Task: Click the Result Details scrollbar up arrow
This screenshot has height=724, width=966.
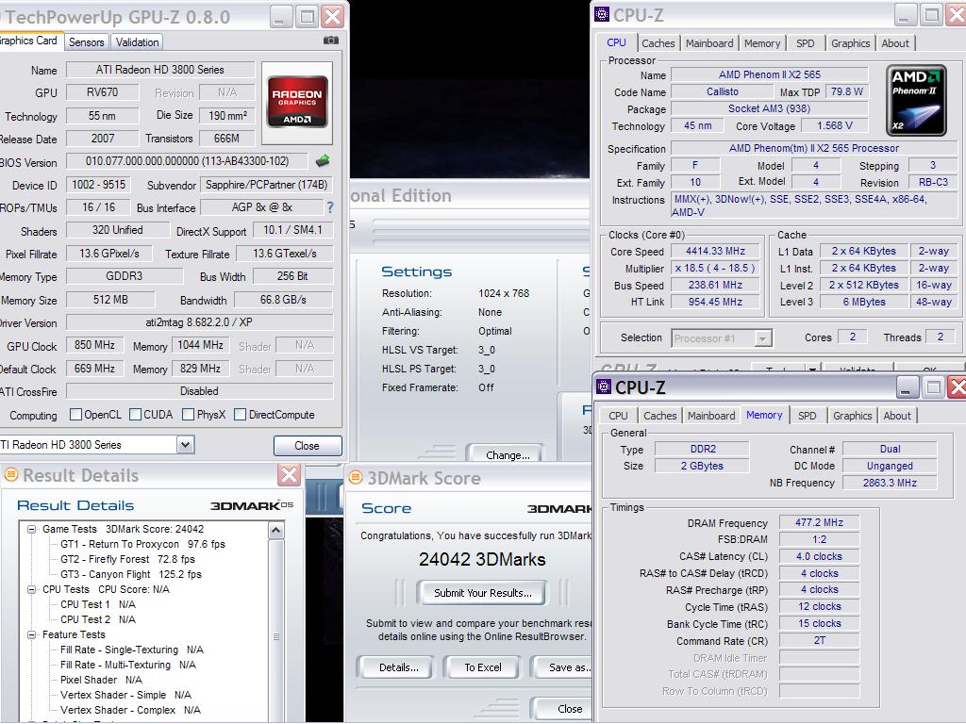Action: click(276, 530)
